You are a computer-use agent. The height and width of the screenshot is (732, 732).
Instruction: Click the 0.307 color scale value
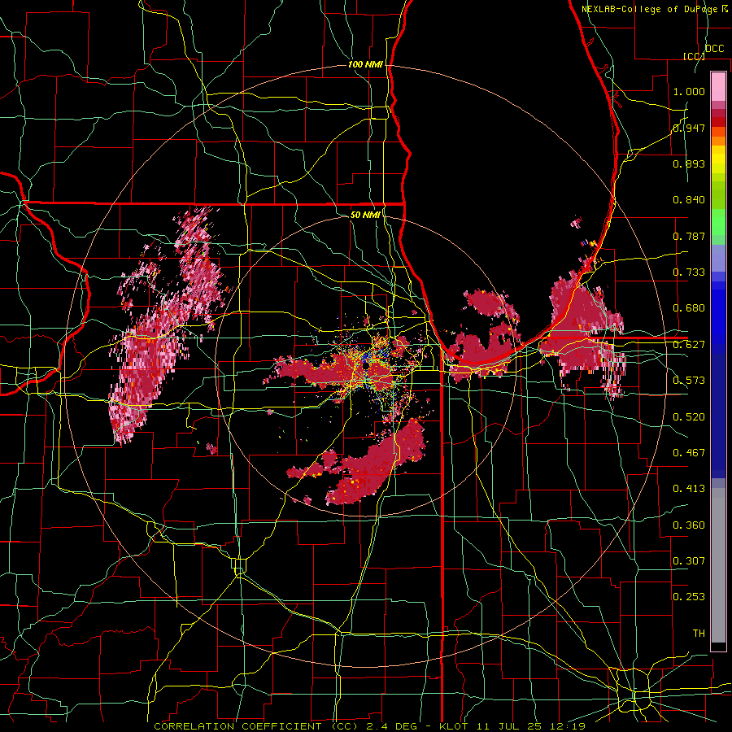coord(689,561)
